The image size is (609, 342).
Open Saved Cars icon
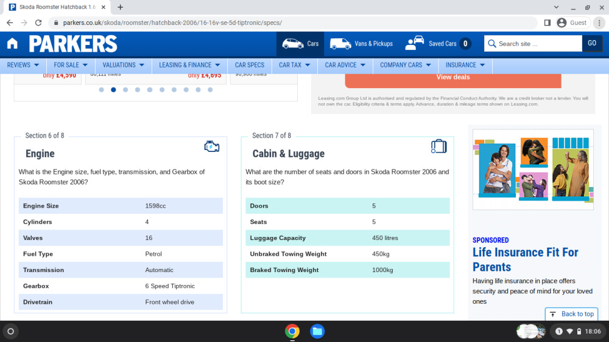pyautogui.click(x=414, y=43)
